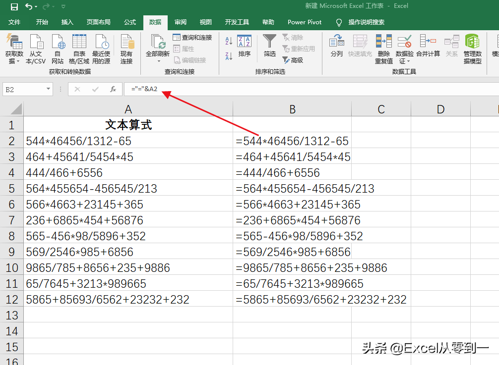Image resolution: width=499 pixels, height=365 pixels.
Task: Switch to the 公式 ribbon tab
Action: coord(130,22)
